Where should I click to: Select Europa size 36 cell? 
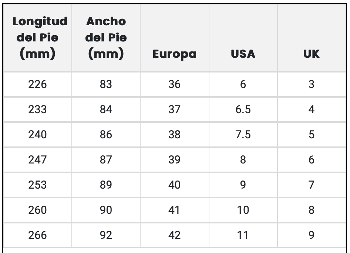click(x=174, y=84)
